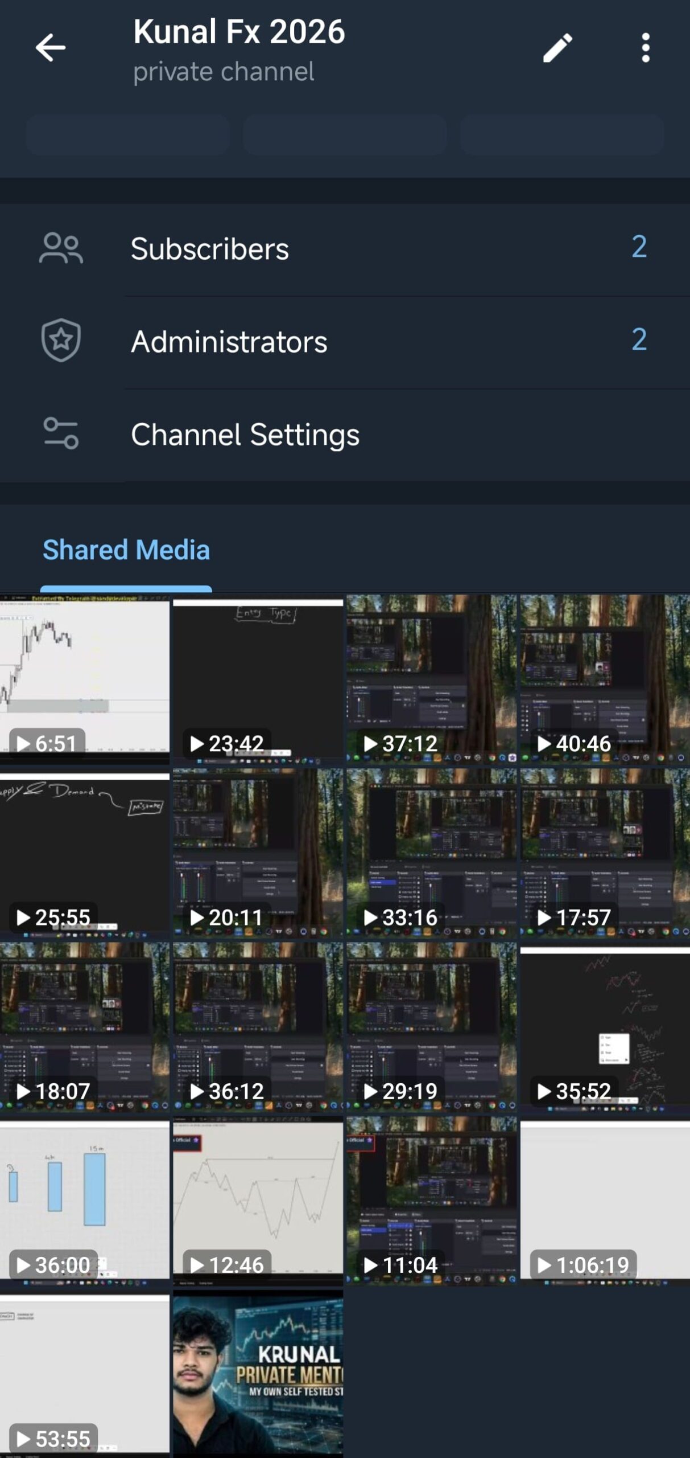Play the 12:46 chart video

(258, 1201)
